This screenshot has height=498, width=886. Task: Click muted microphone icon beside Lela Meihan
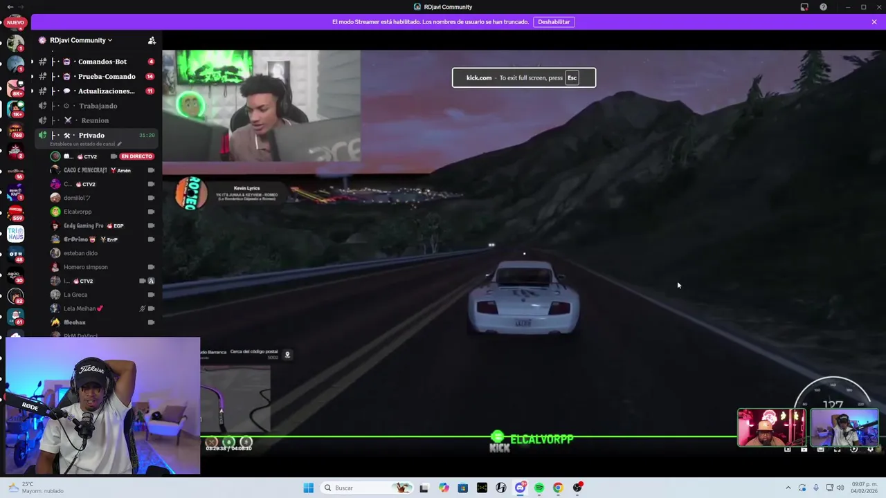pos(143,308)
